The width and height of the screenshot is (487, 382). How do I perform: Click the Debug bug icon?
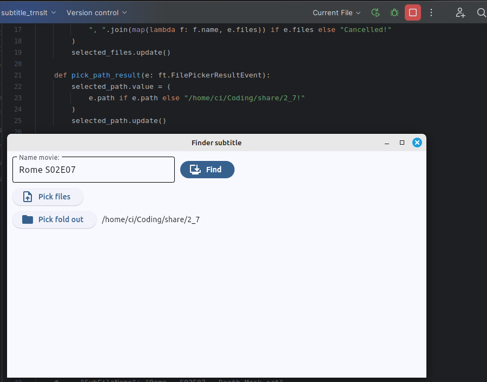pyautogui.click(x=394, y=13)
